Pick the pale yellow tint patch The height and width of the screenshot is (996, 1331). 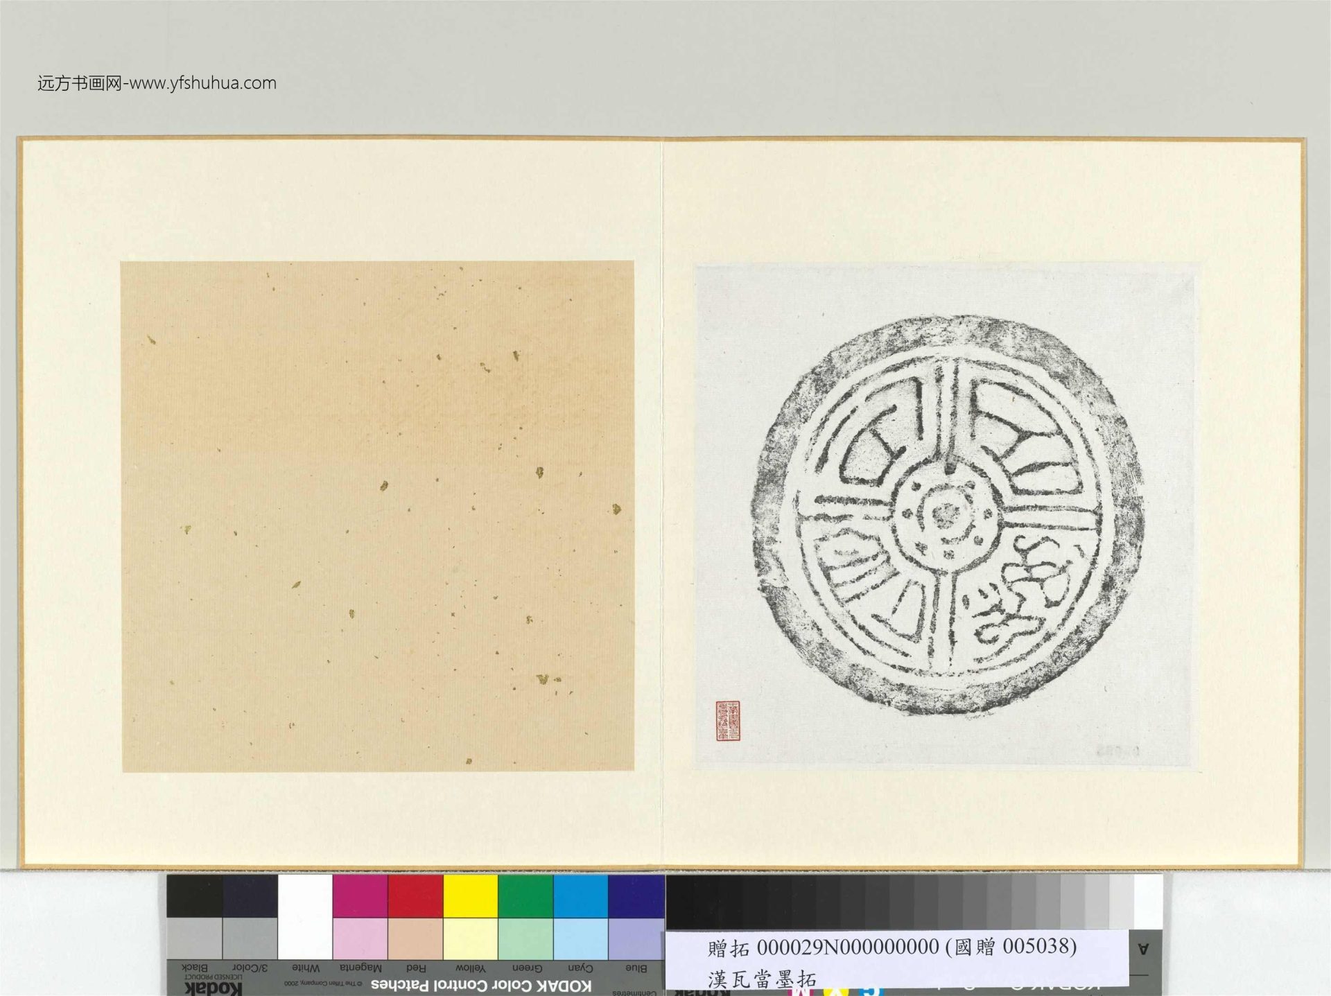point(471,938)
